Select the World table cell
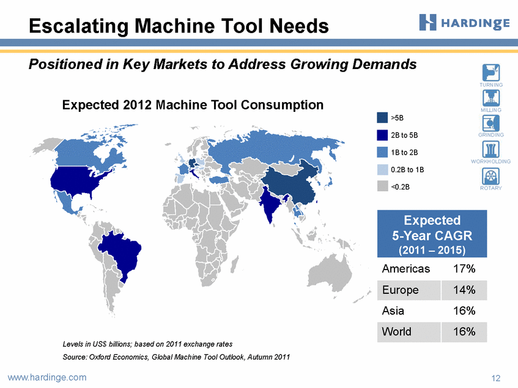The height and width of the screenshot is (388, 518). pyautogui.click(x=409, y=332)
